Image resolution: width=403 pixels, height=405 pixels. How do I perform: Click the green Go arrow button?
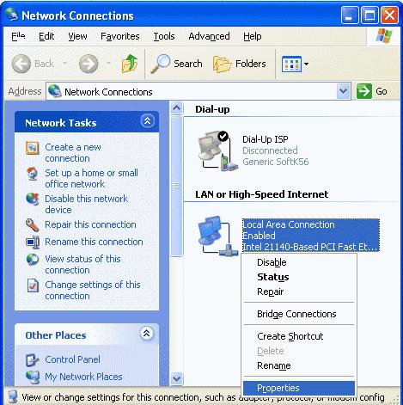point(364,91)
